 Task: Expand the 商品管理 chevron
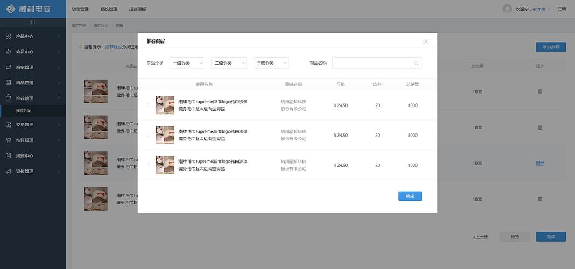[59, 83]
